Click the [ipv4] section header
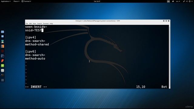Image resolution: width=194 pixels, height=109 pixels. coord(31,37)
